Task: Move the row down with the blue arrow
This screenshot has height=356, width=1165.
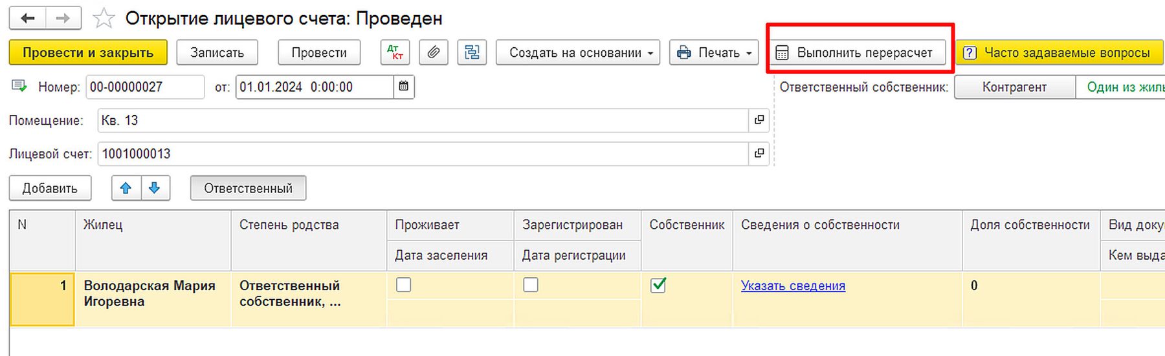Action: pos(155,188)
